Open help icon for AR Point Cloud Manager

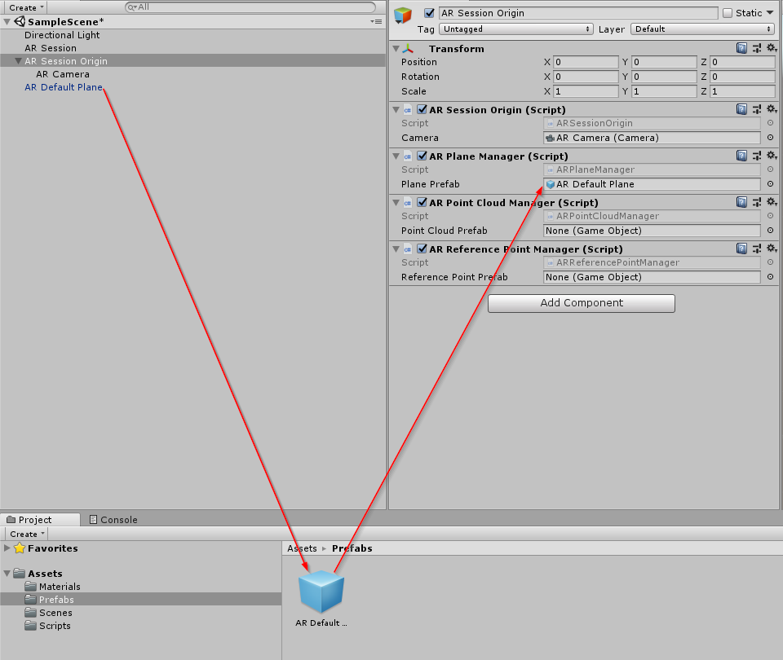[741, 202]
